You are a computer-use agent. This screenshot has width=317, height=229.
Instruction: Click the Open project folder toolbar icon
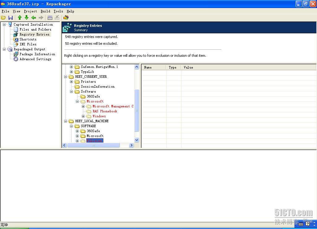pyautogui.click(x=3, y=18)
